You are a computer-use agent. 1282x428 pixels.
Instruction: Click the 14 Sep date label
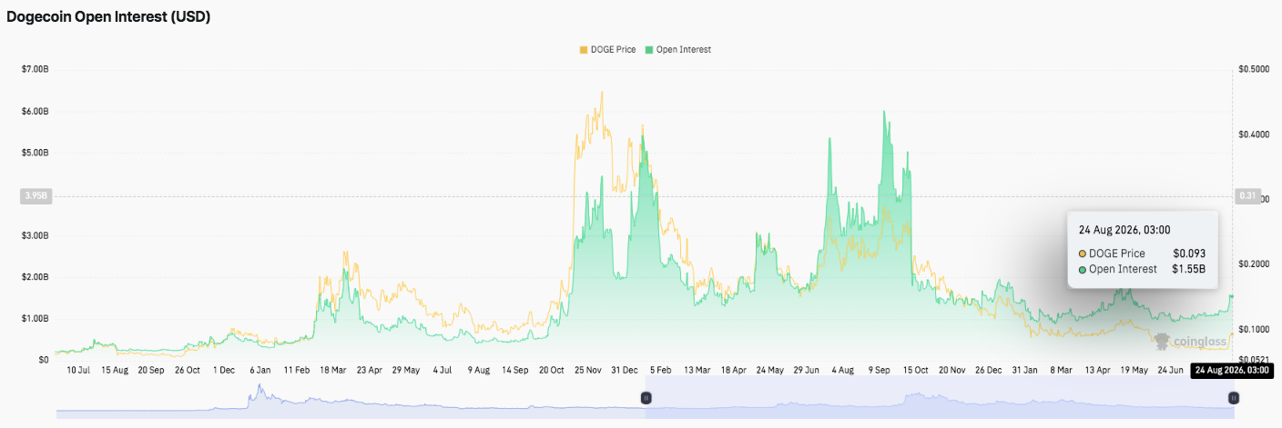(x=515, y=371)
